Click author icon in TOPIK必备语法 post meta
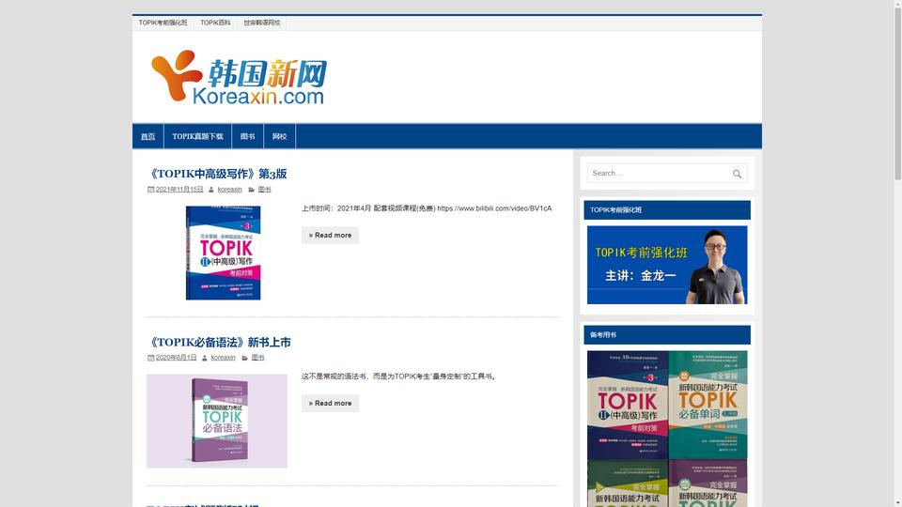 coord(204,358)
